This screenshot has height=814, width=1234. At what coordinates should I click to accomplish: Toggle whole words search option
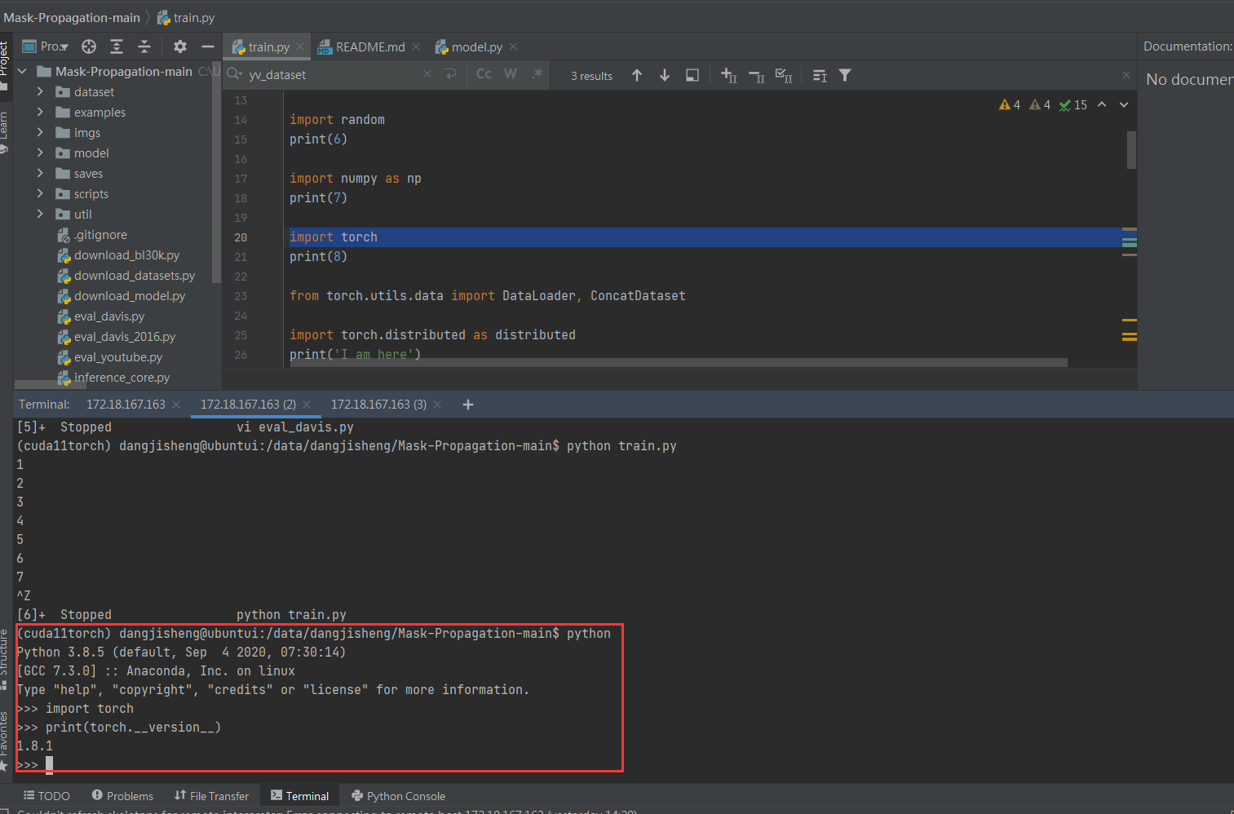(x=510, y=73)
